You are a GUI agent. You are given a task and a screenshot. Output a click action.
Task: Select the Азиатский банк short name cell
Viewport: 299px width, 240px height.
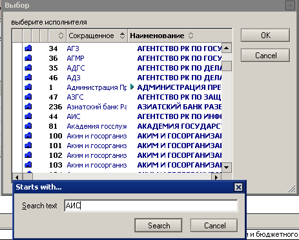97,107
